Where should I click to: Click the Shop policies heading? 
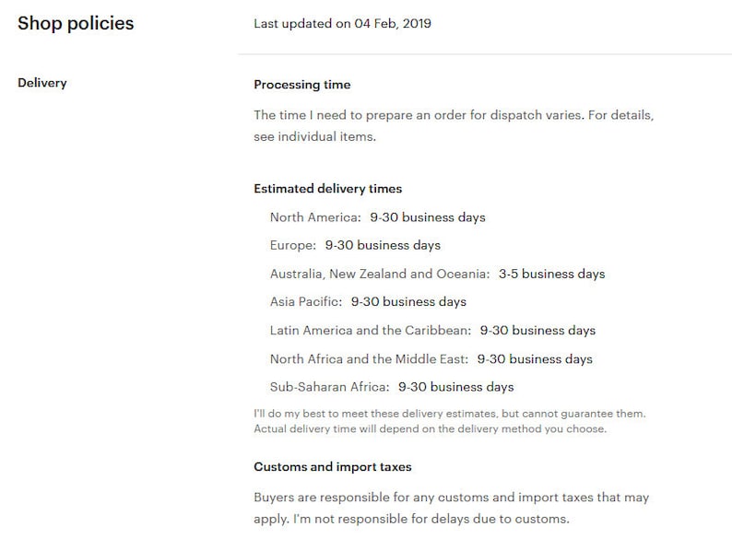(x=76, y=23)
